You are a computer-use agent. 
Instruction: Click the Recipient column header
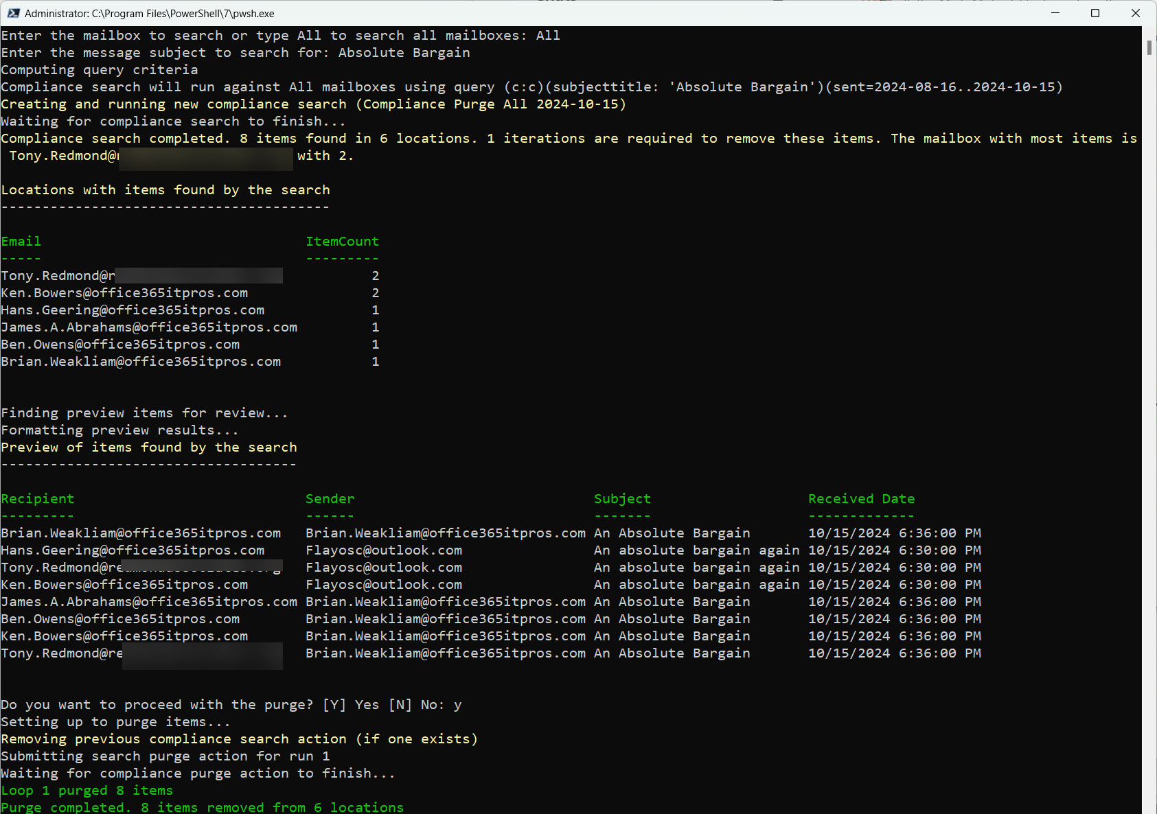click(x=38, y=498)
